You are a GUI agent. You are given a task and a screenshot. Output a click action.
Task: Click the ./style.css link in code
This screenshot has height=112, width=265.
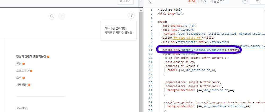coord(217,42)
